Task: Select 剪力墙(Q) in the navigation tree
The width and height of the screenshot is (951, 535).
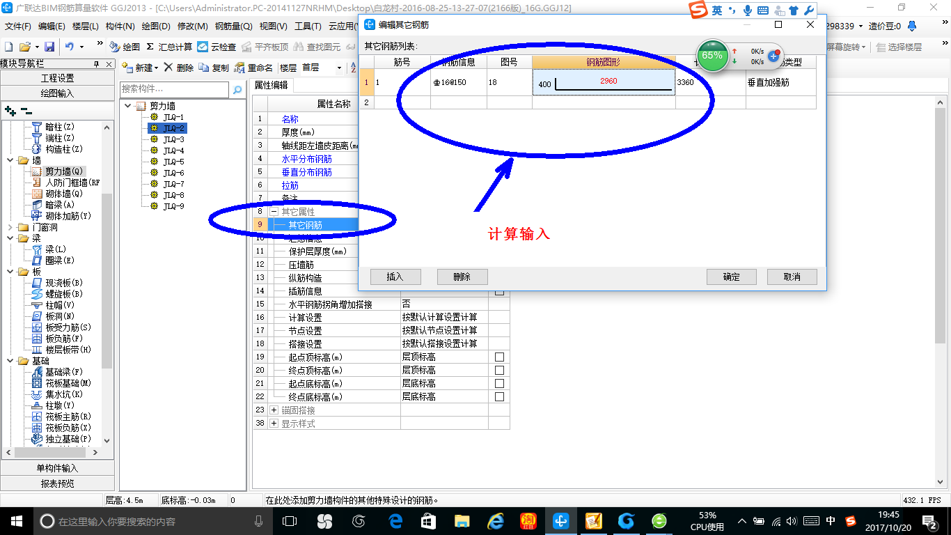Action: click(x=58, y=171)
